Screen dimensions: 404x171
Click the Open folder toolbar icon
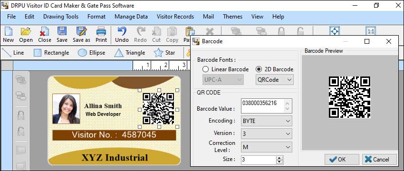click(x=26, y=31)
